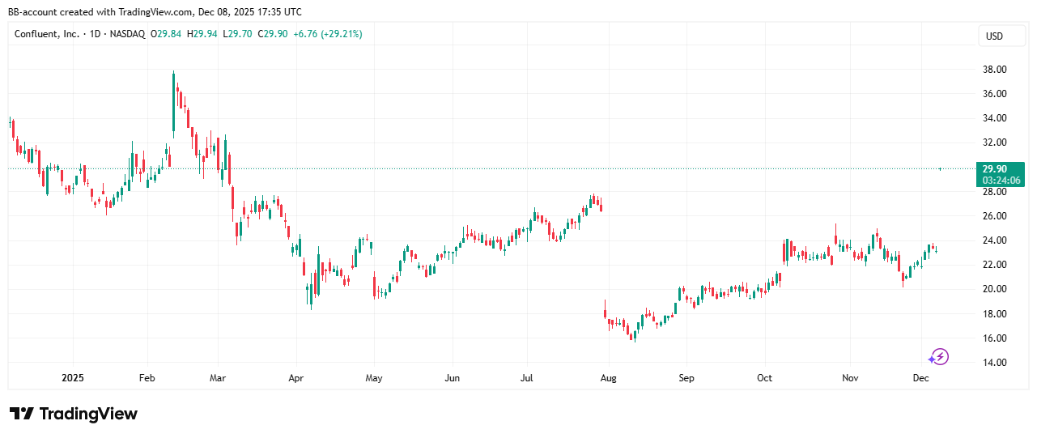Click the TradingView logo icon
This screenshot has width=1037, height=438.
[21, 414]
